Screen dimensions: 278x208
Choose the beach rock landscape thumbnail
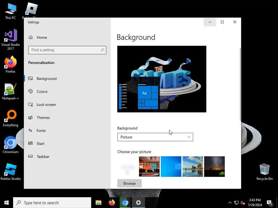click(193, 167)
